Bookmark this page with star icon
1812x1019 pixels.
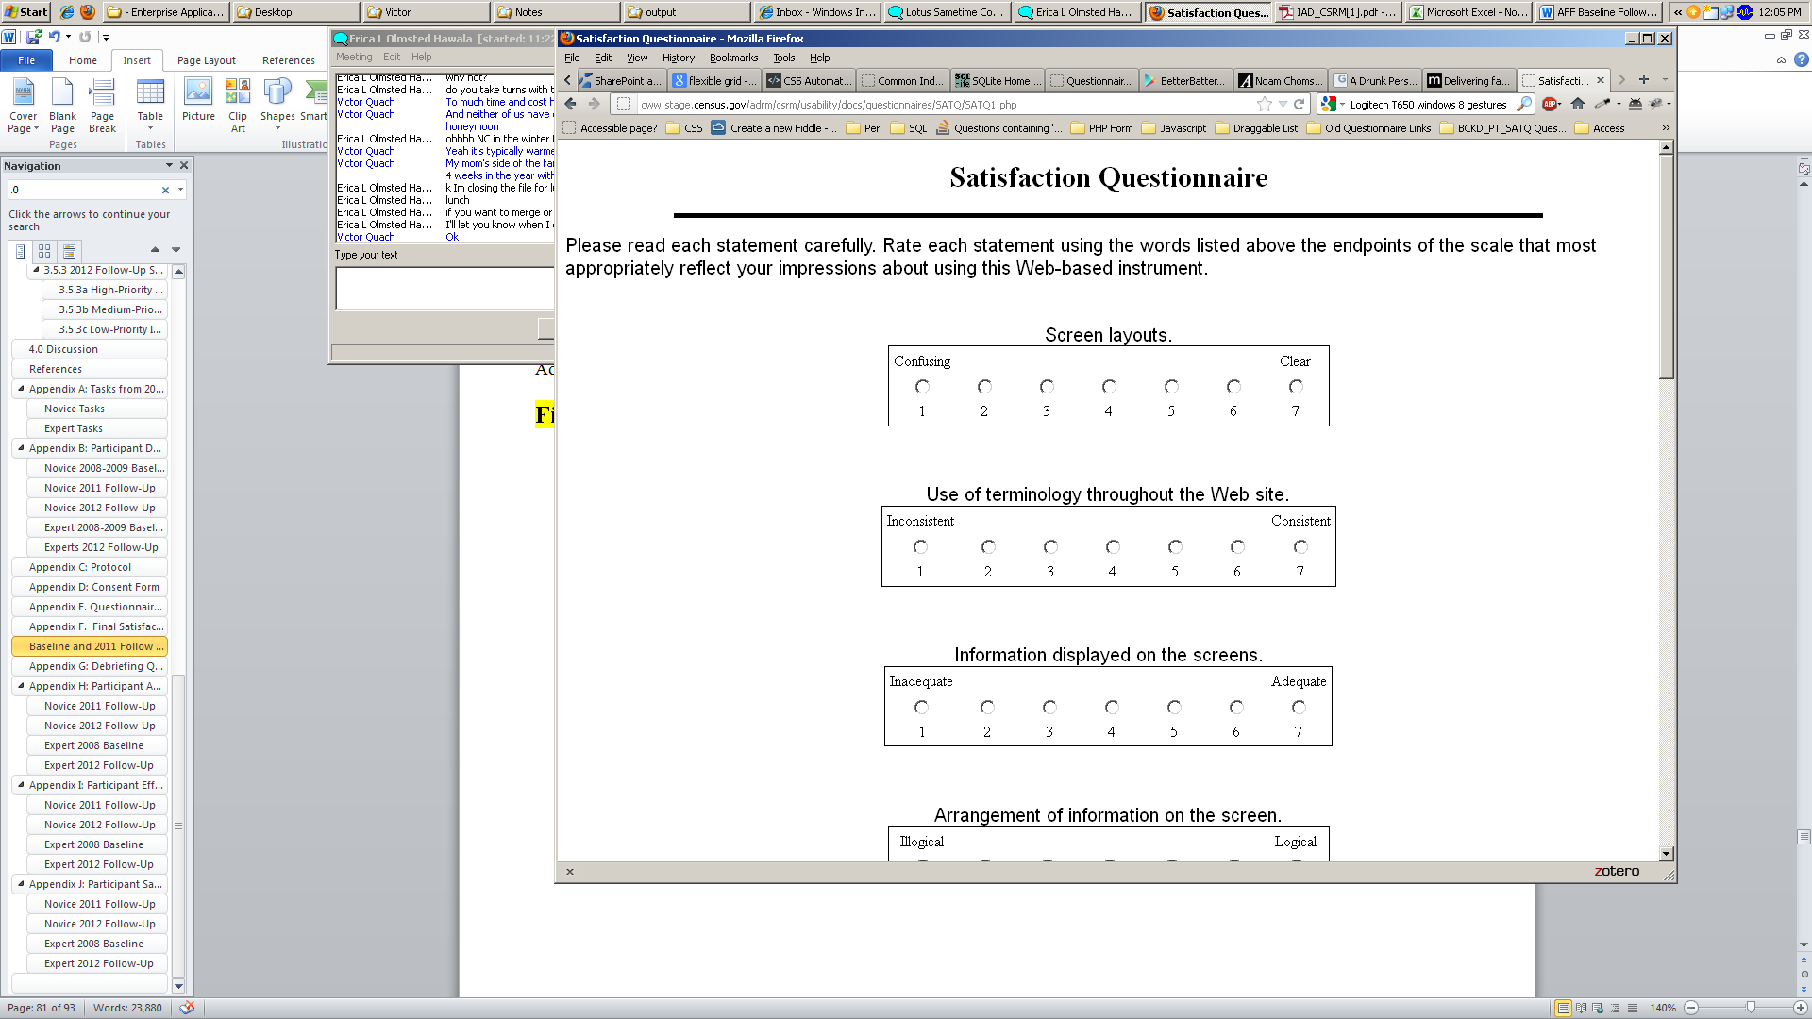[x=1265, y=105]
